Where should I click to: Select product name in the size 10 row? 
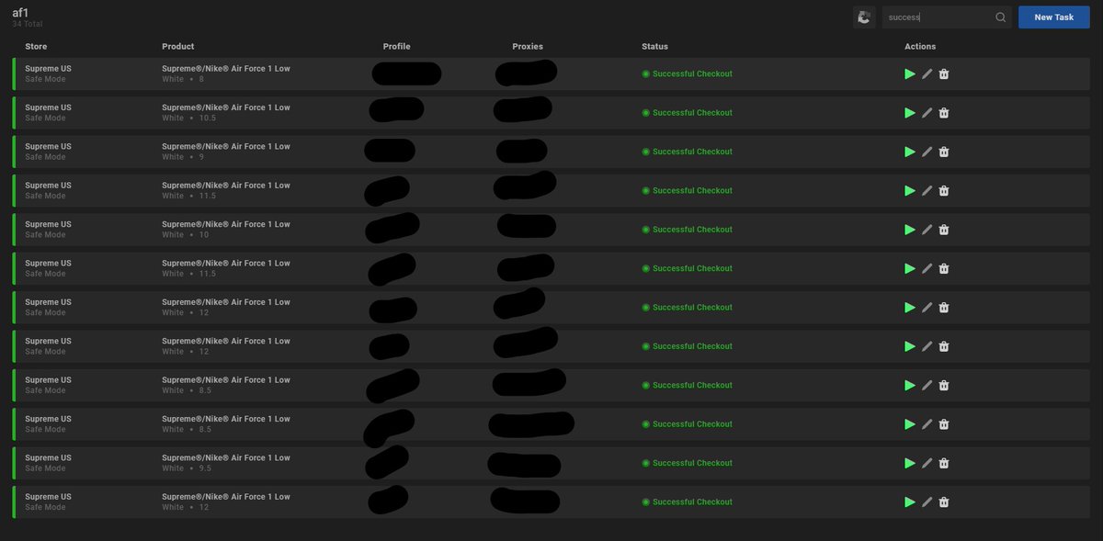[226, 224]
